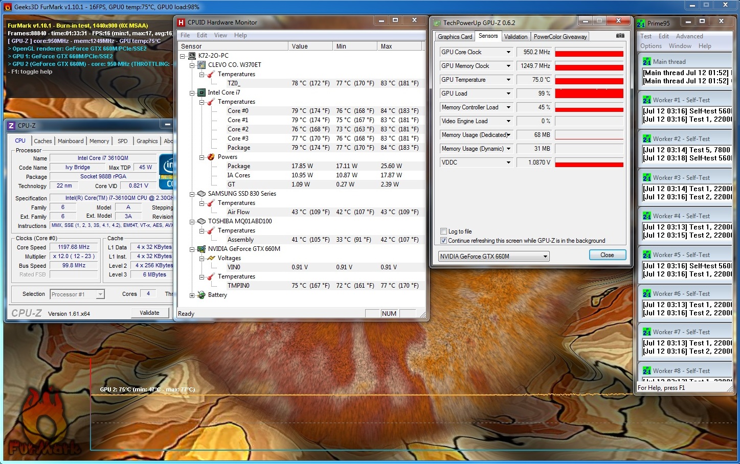Screen dimensions: 740x464
Task: Switch to the Graphics Card tab in GPU-Z
Action: pyautogui.click(x=455, y=37)
